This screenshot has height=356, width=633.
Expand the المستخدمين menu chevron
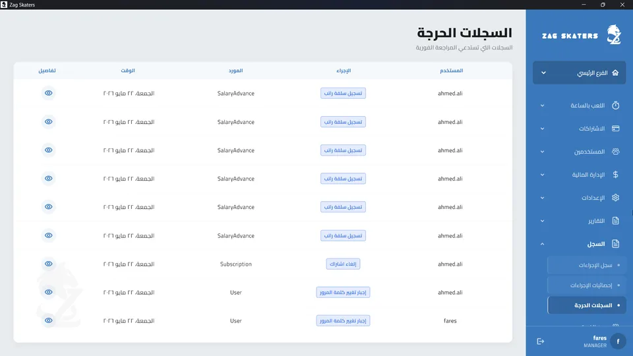coord(542,152)
